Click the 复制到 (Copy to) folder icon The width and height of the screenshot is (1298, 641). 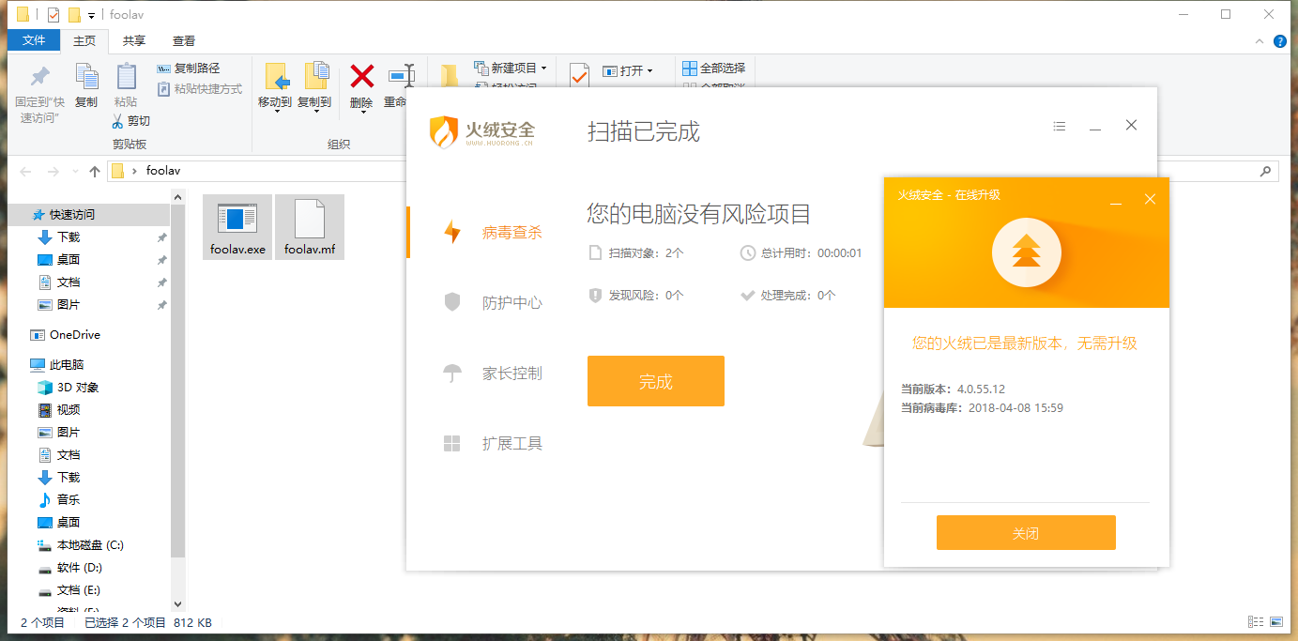315,78
